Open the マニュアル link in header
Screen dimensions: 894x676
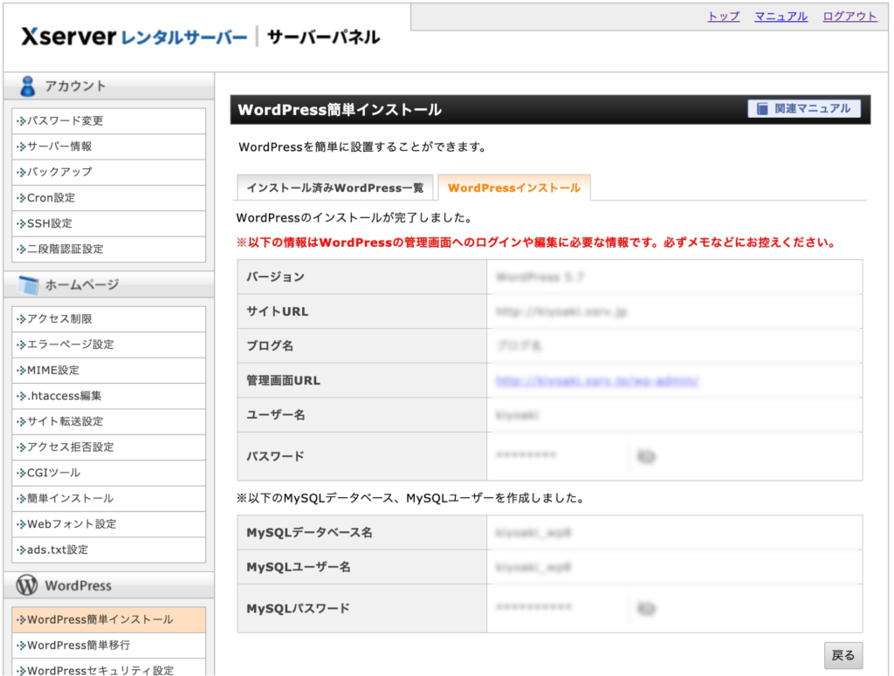point(781,17)
